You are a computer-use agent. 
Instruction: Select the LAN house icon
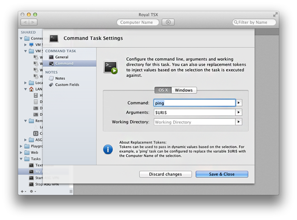(x=31, y=89)
